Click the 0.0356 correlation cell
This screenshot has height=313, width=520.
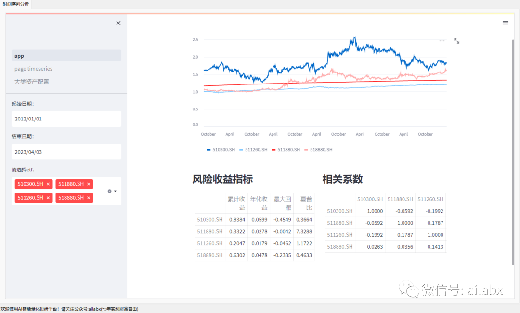coord(400,247)
